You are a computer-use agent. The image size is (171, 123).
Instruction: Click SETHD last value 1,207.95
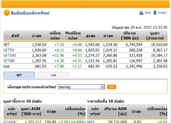click(39, 61)
